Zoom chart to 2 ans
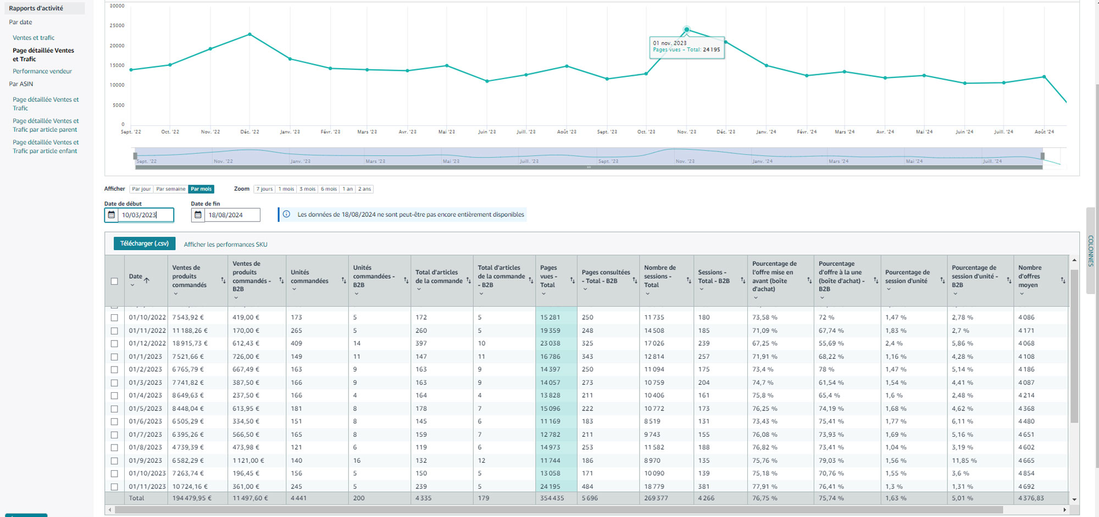 365,189
